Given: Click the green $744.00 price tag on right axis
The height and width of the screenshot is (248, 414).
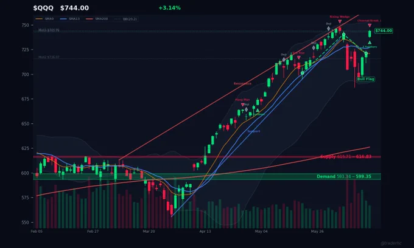Looking at the screenshot, I should tap(384, 31).
